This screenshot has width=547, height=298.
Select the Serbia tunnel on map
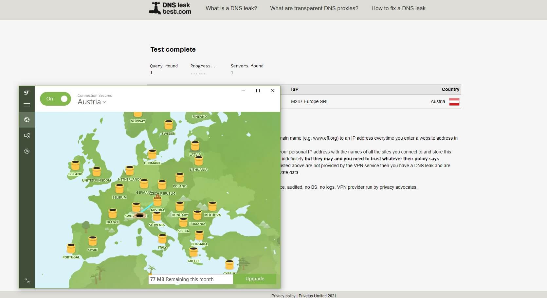(x=183, y=222)
